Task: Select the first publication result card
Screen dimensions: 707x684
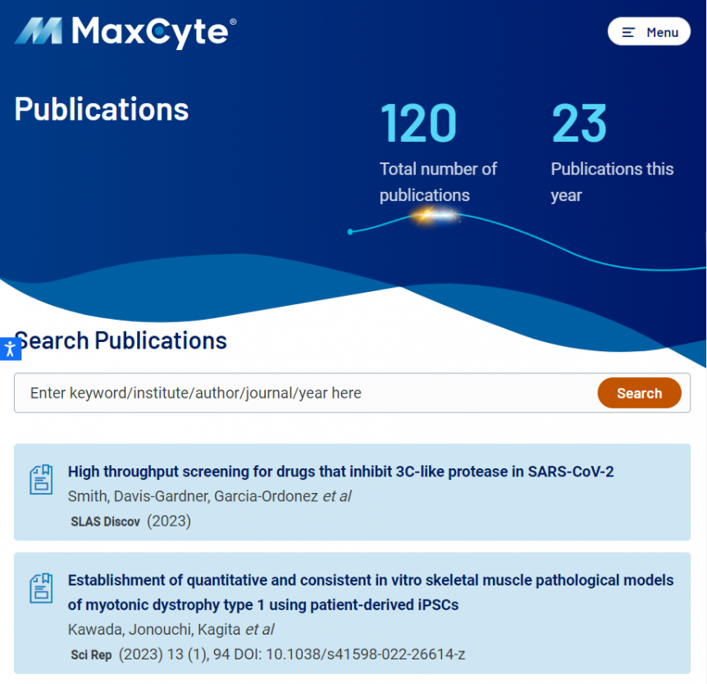Action: click(x=353, y=492)
